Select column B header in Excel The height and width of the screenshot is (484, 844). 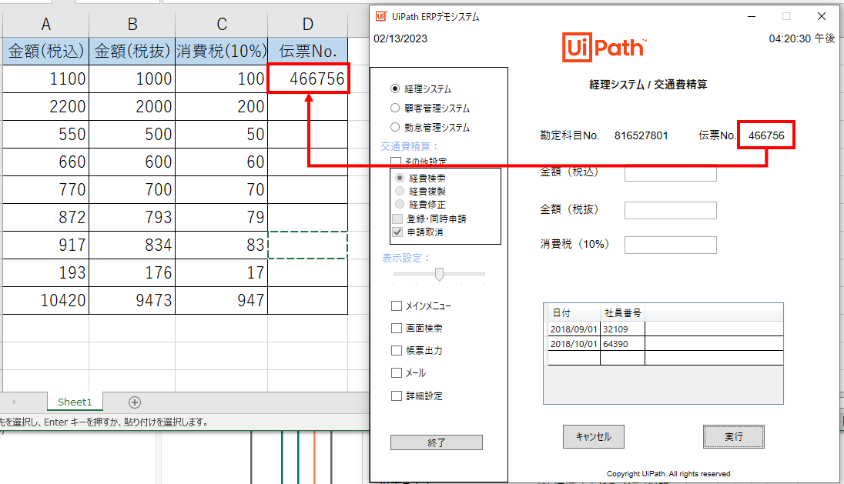[132, 24]
